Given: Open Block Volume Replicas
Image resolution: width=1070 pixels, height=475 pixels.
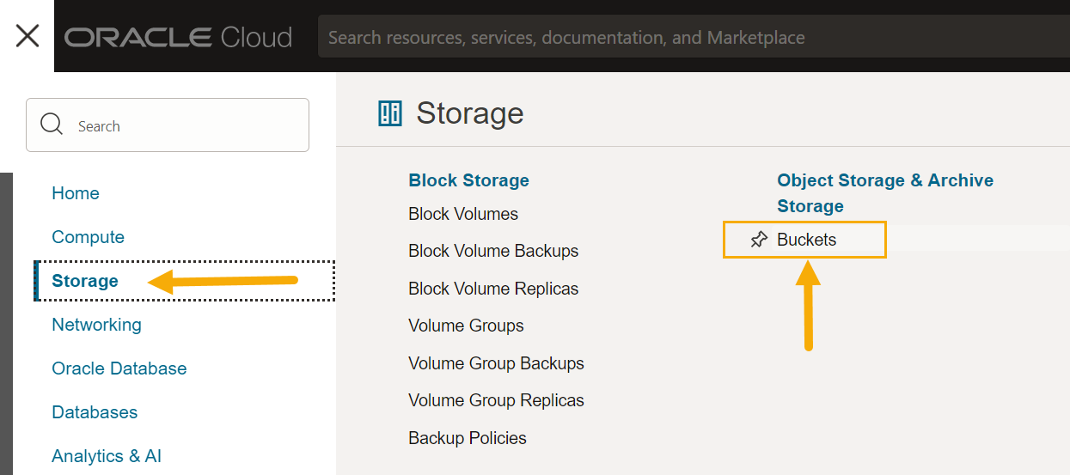Looking at the screenshot, I should point(493,289).
